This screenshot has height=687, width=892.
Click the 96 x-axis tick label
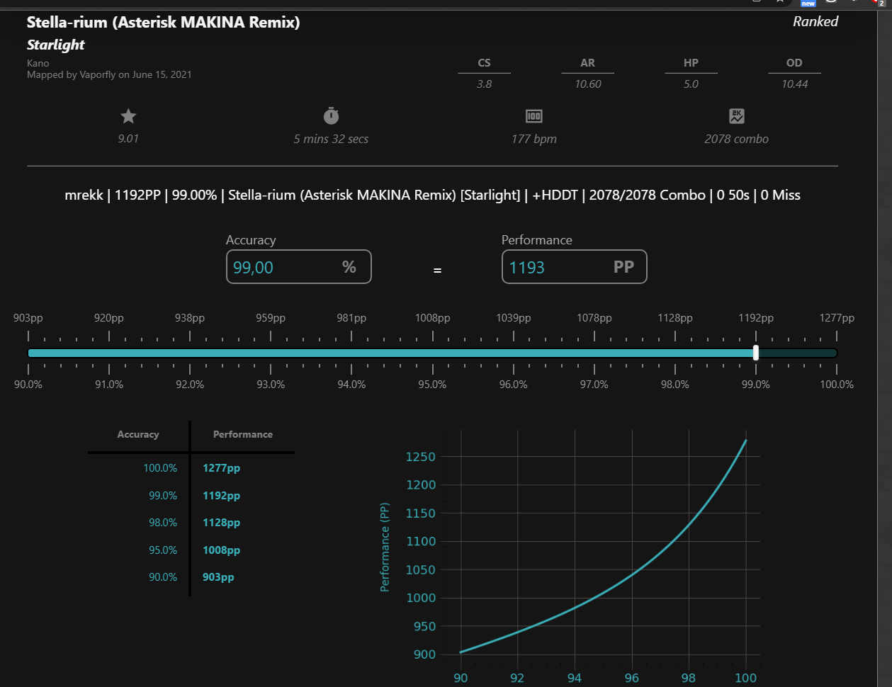point(631,678)
